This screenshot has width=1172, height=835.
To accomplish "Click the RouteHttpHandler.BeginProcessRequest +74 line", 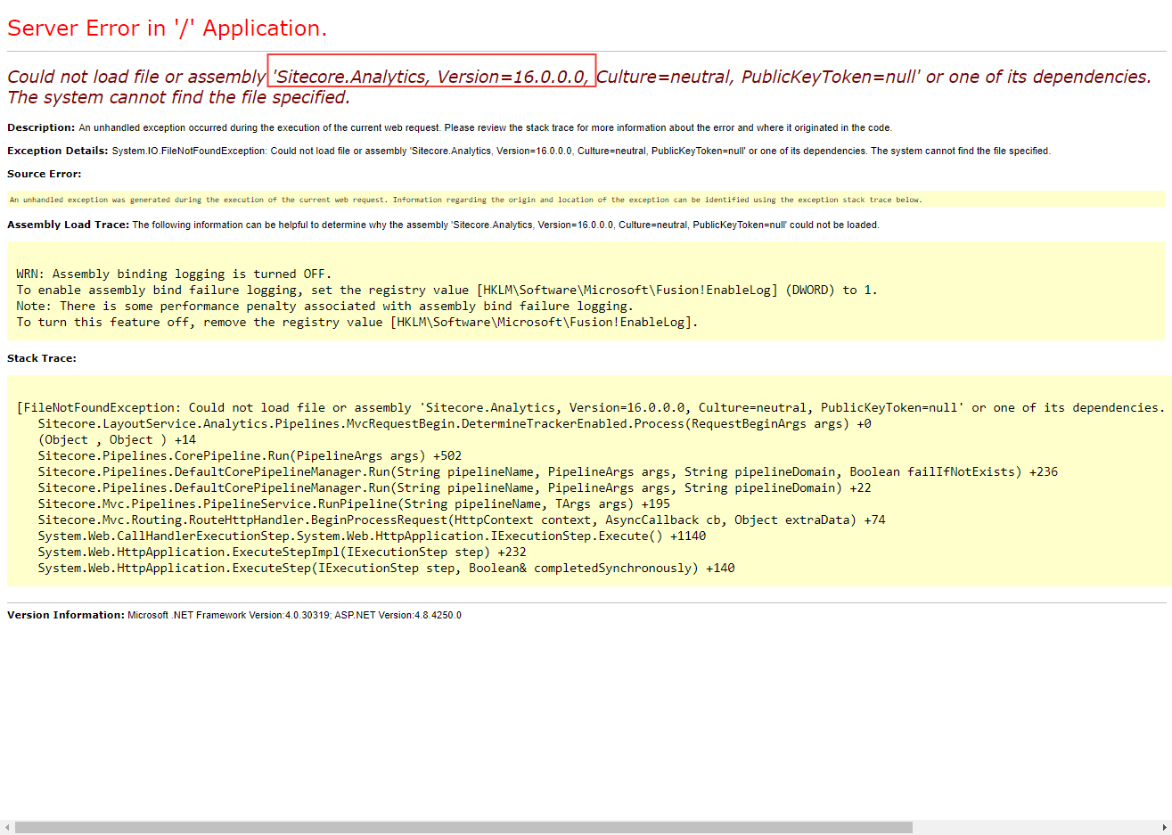I will 462,520.
